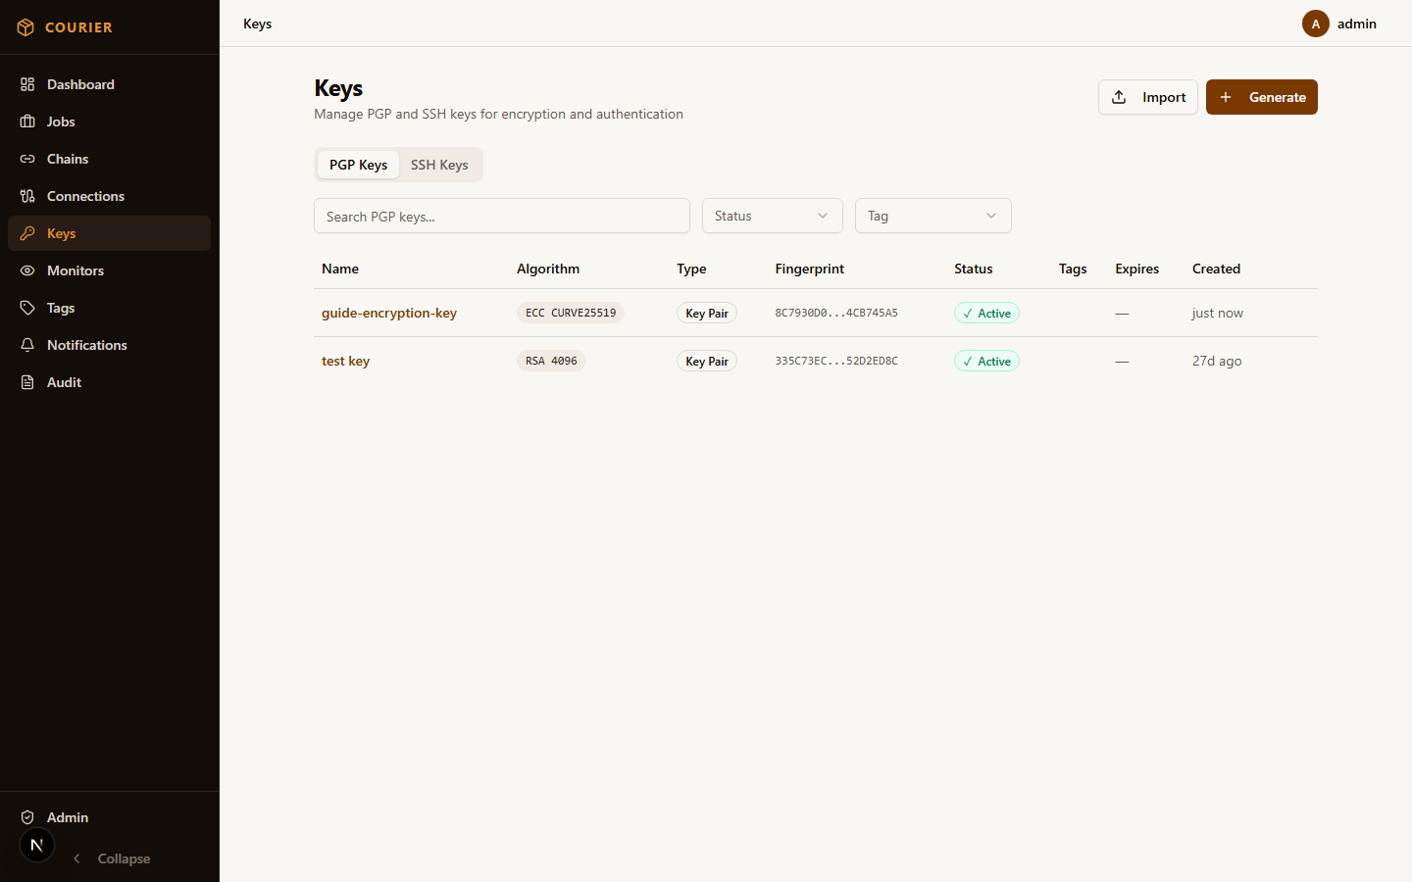Open the Audit log
The height and width of the screenshot is (882, 1412).
[x=63, y=382]
